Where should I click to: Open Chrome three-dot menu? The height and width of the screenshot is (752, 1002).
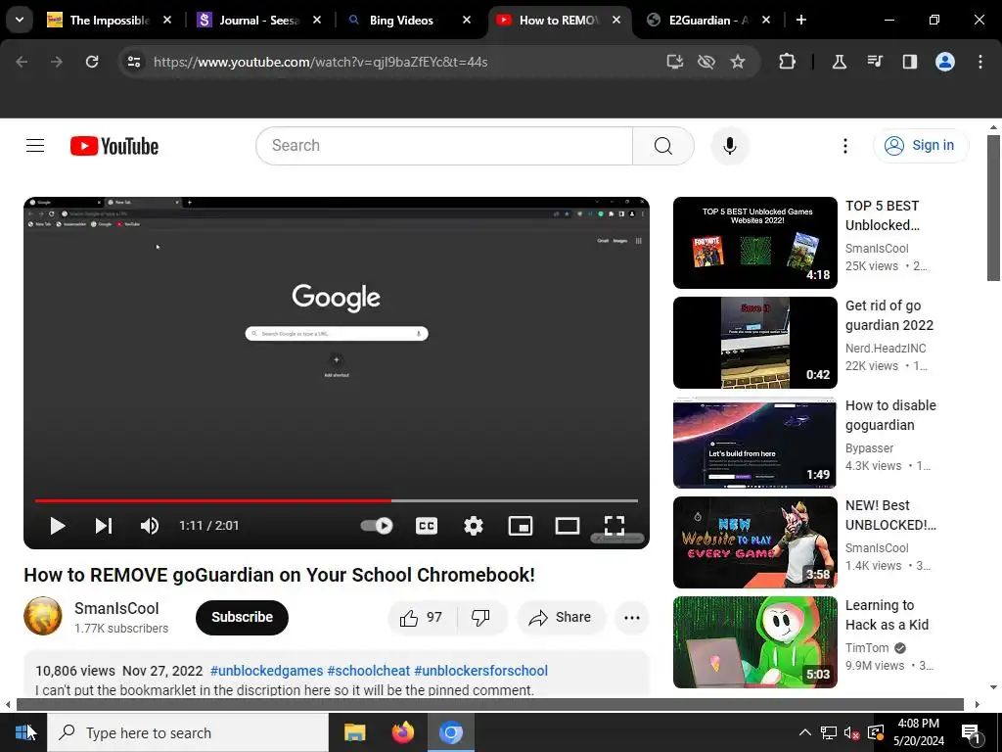[x=980, y=62]
